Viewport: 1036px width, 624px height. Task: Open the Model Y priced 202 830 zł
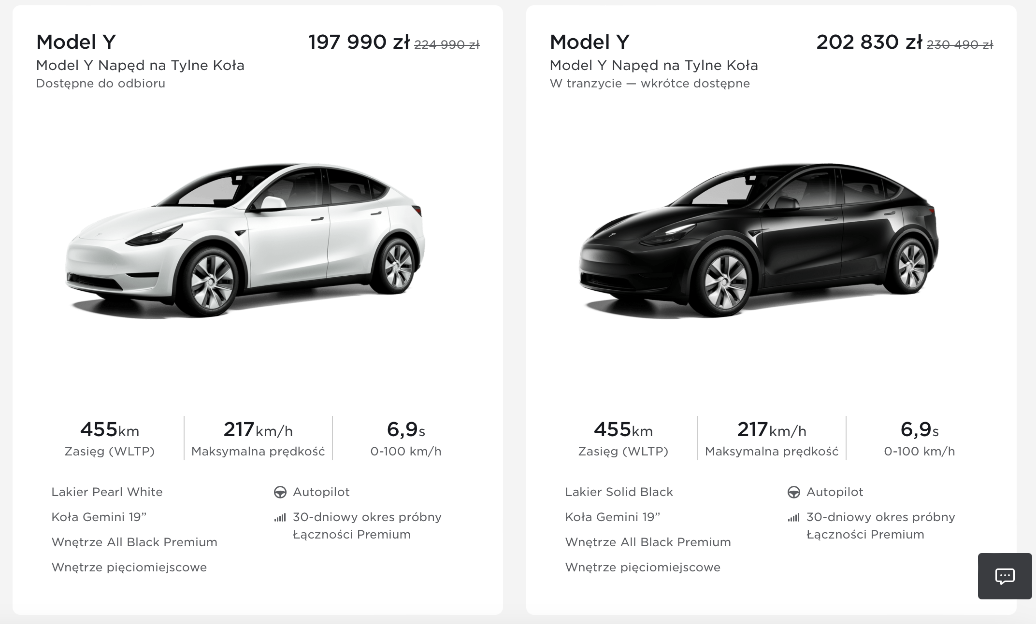[x=590, y=42]
